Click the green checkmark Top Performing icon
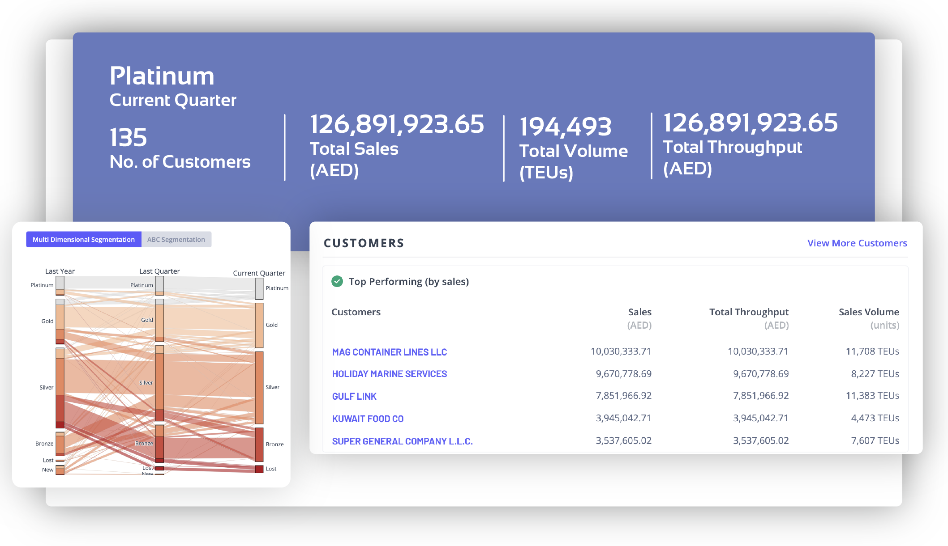This screenshot has height=546, width=948. point(337,281)
